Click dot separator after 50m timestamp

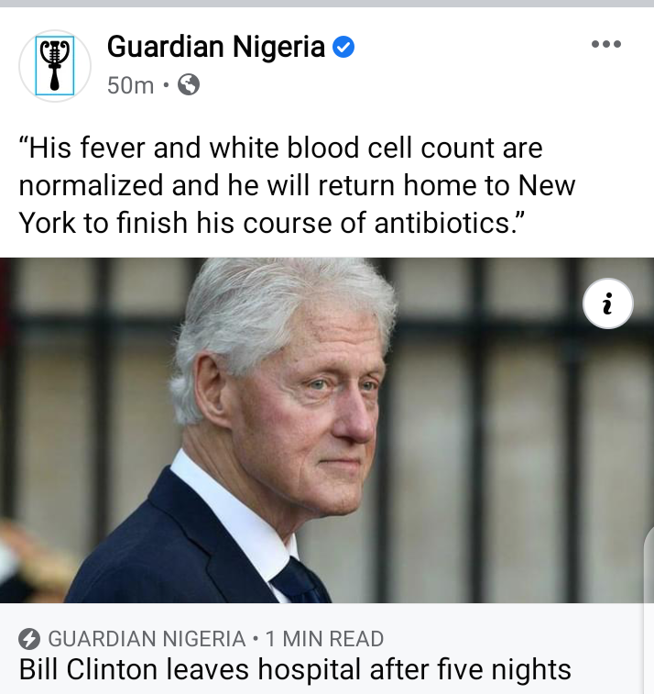(x=166, y=84)
